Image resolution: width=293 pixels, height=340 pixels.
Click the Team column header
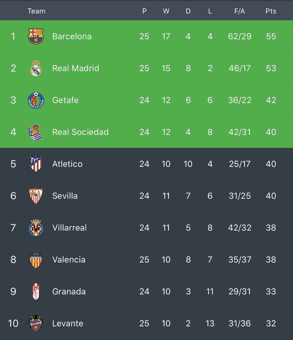point(36,11)
